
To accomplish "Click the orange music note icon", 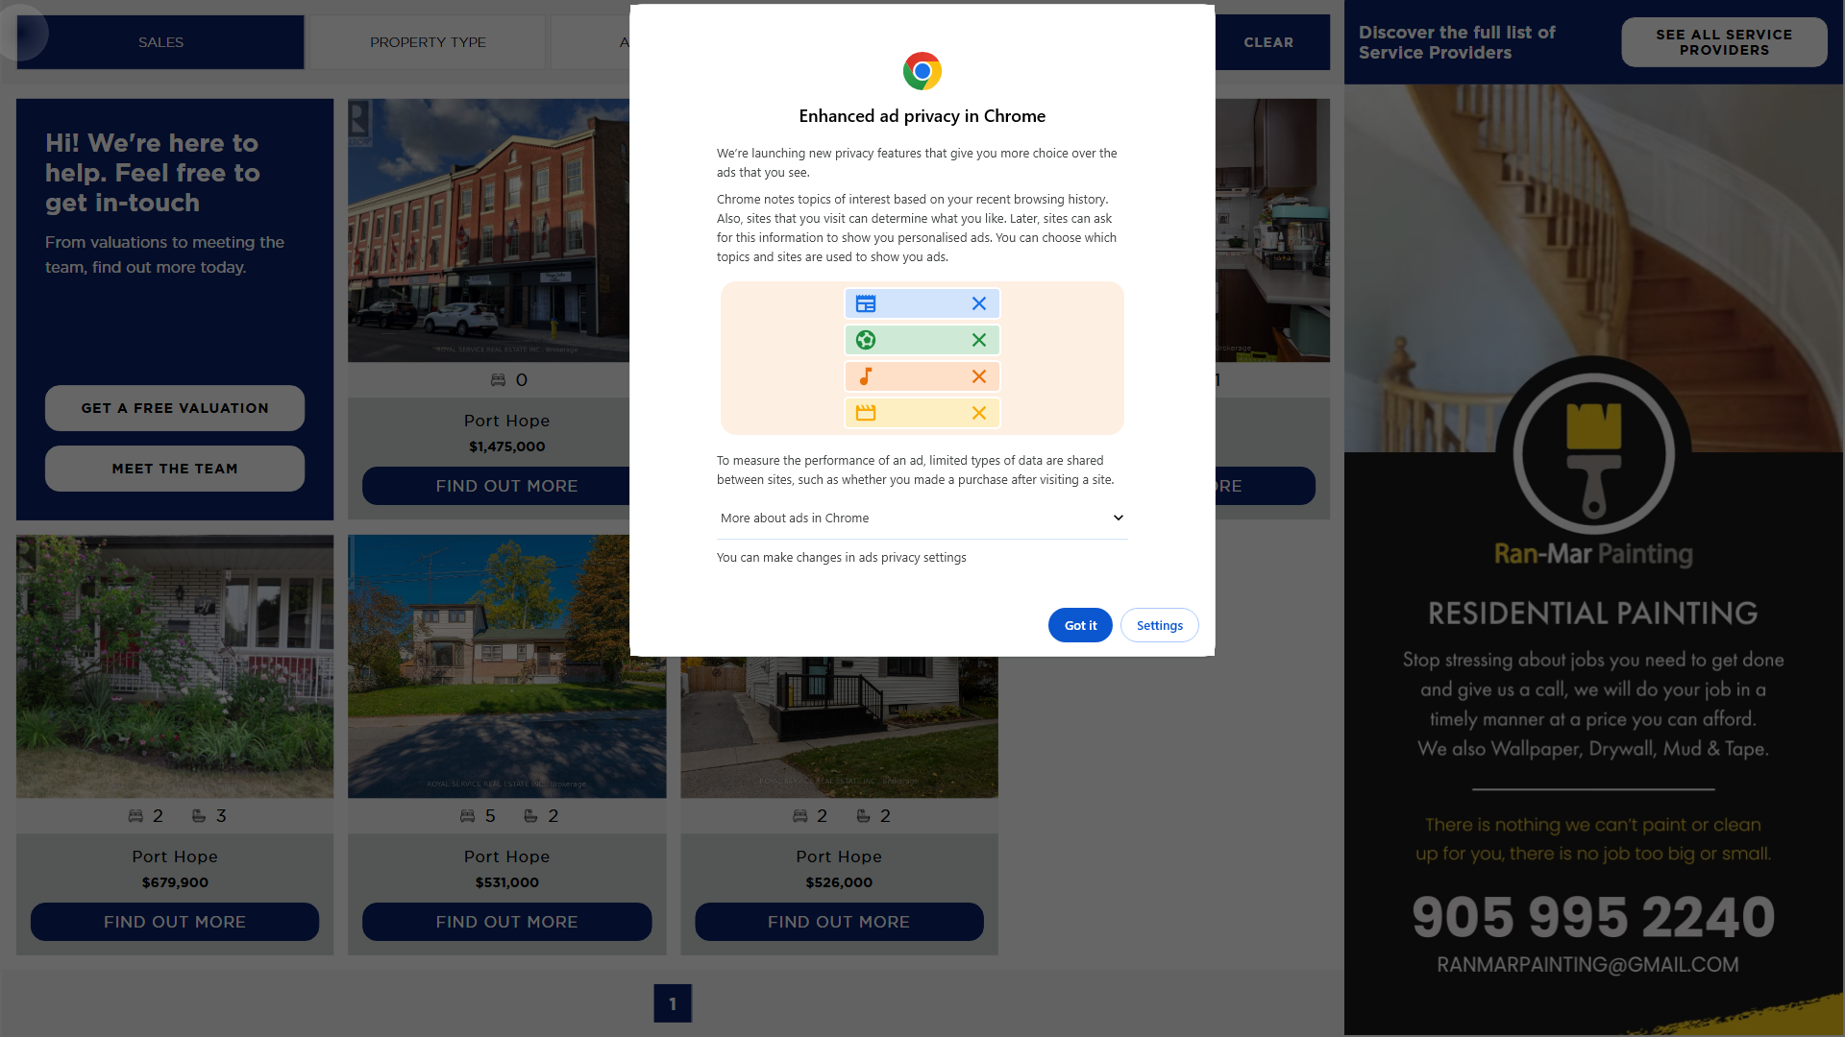I will 866,376.
